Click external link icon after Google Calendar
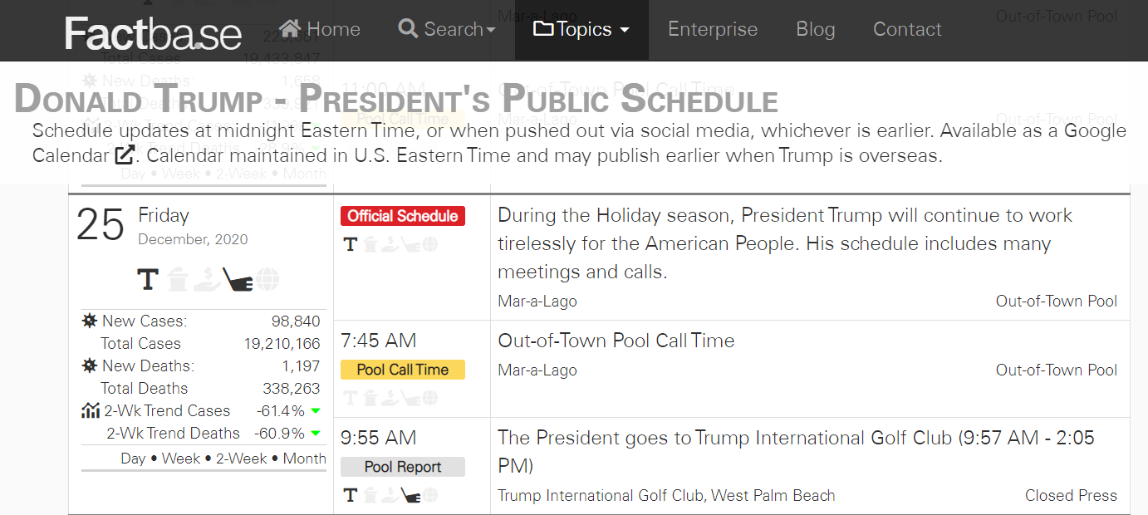 (x=125, y=155)
